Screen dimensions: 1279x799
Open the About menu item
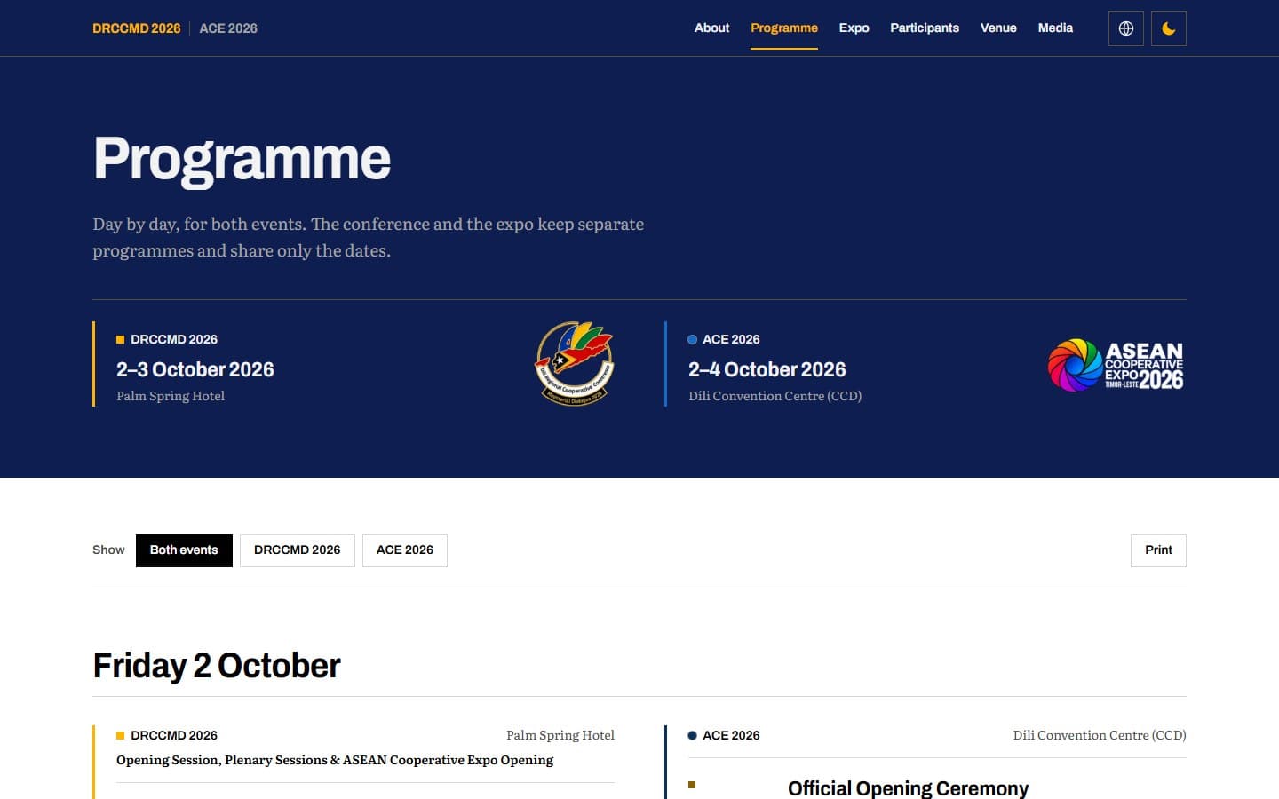[x=711, y=28]
